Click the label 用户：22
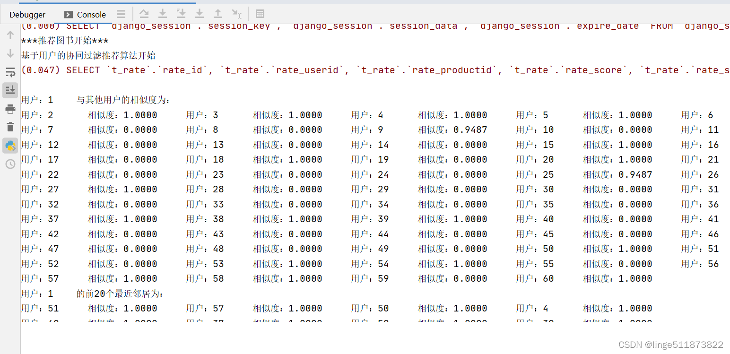 click(x=40, y=174)
